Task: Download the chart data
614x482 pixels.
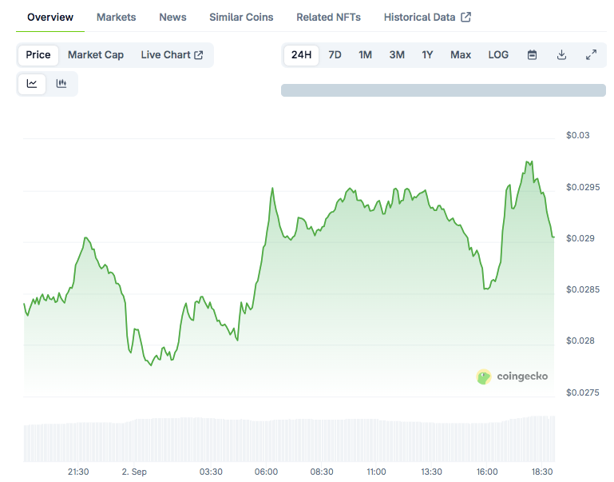Action: coord(561,55)
